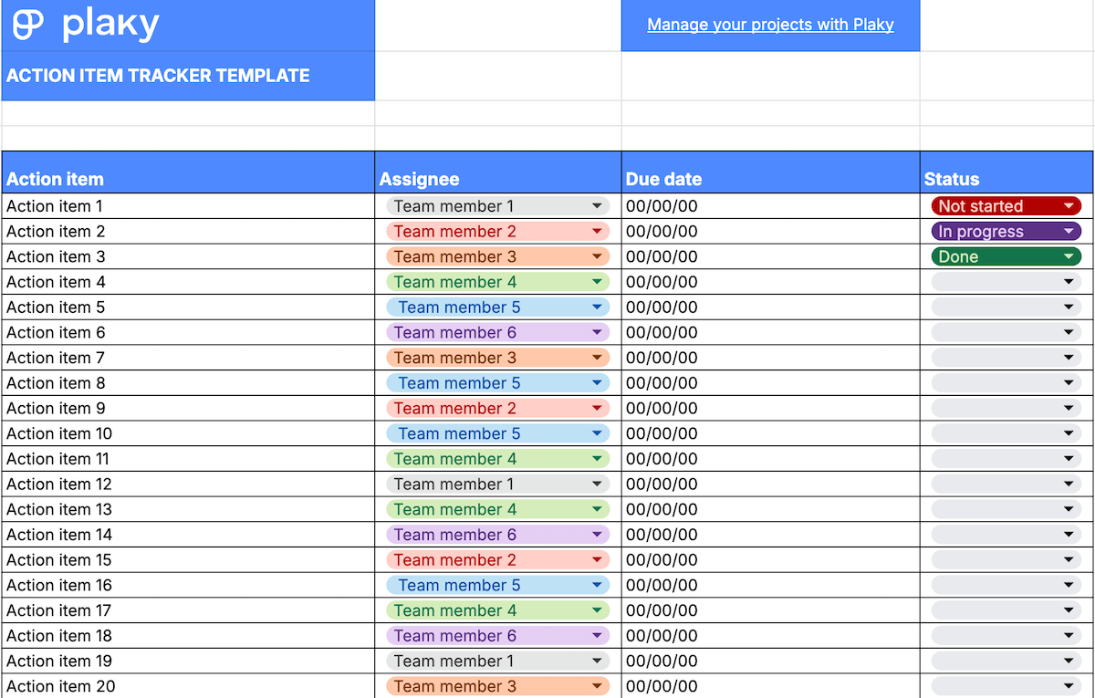Click the arrow on the 'Not started' status chip

click(x=1069, y=206)
